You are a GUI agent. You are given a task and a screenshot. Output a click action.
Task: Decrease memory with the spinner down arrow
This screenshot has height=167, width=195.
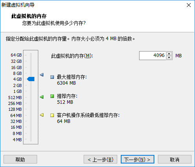(169, 57)
